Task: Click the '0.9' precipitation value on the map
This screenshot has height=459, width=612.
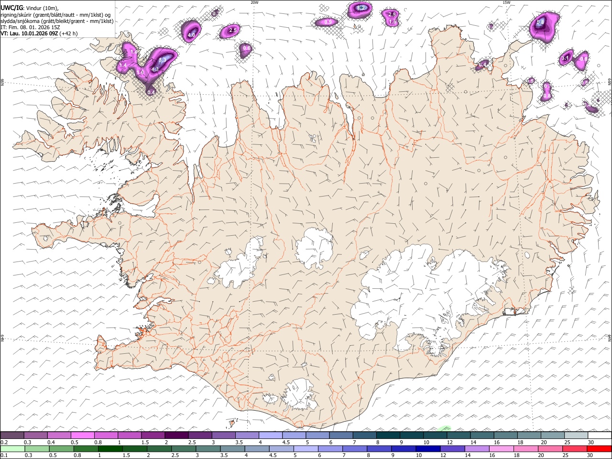Action: (328, 22)
